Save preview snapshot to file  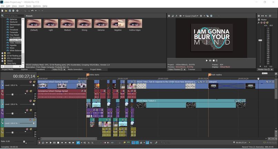tap(211, 16)
